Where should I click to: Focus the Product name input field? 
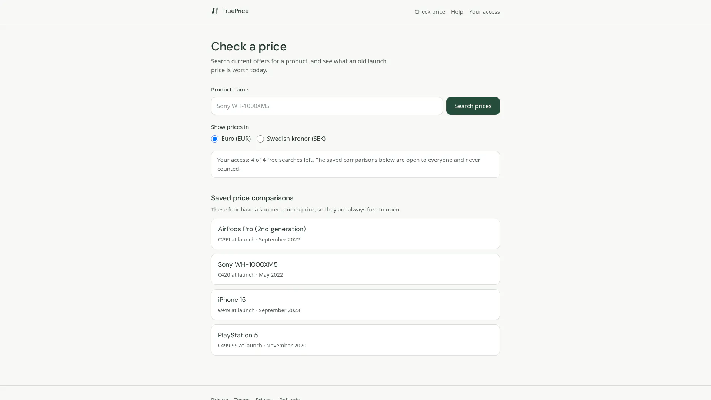[327, 106]
